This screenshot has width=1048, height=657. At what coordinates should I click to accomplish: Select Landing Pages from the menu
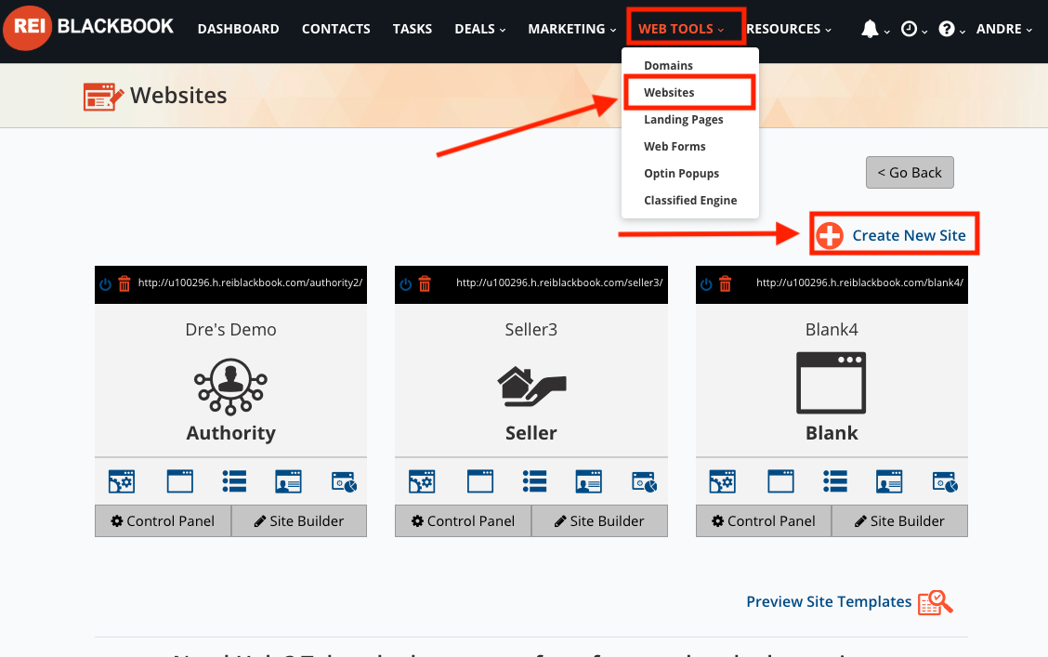[684, 120]
